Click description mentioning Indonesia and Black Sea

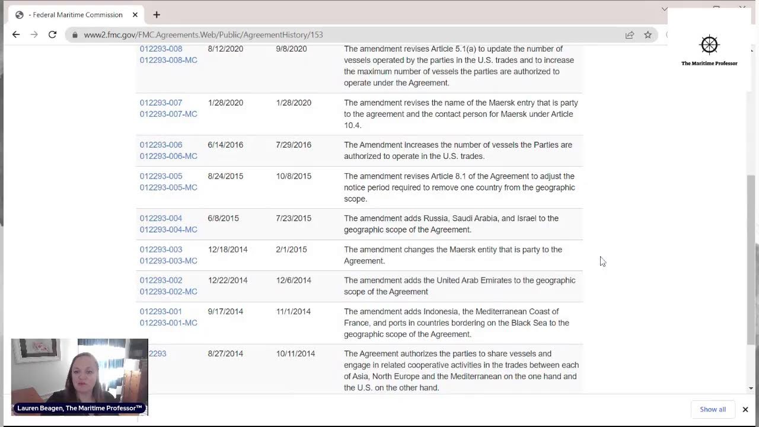coord(457,323)
